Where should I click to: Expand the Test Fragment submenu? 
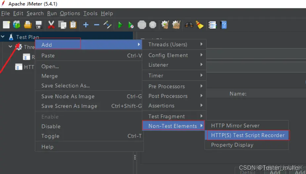(174, 116)
